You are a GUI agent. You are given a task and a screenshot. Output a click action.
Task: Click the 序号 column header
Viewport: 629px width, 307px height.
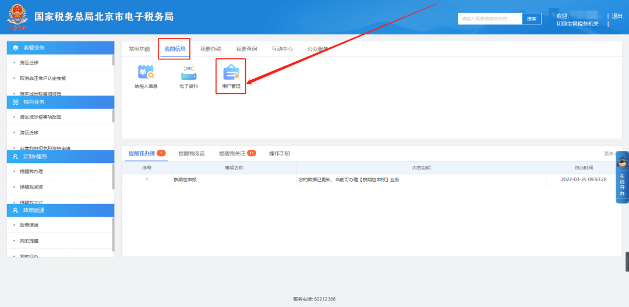click(x=146, y=168)
